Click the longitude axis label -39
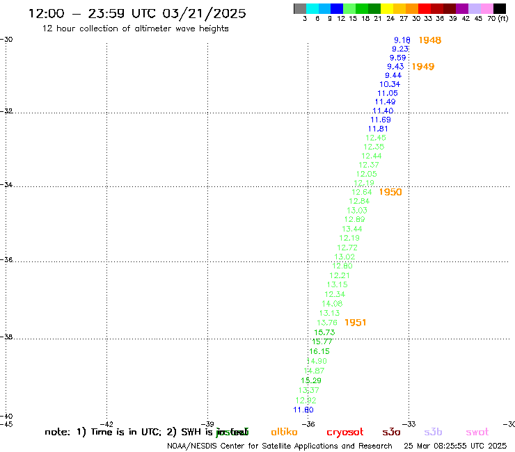The image size is (515, 452). coord(207,424)
